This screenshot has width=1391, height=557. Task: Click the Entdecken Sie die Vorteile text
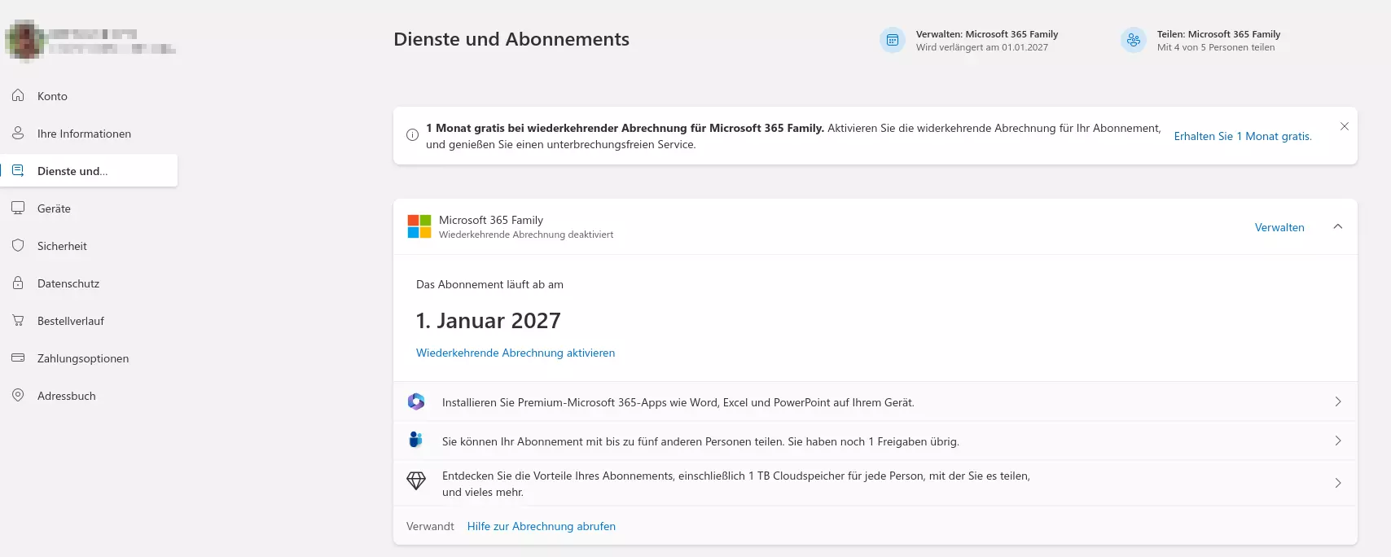click(736, 484)
